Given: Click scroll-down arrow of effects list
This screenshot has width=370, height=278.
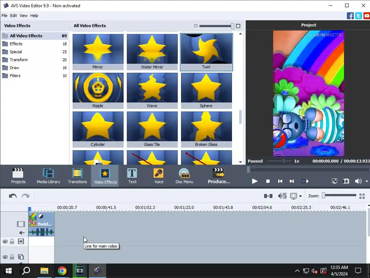Looking at the screenshot, I should 240,162.
